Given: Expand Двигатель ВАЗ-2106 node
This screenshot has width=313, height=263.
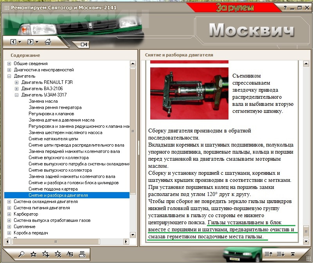Looking at the screenshot, I should point(16,89).
